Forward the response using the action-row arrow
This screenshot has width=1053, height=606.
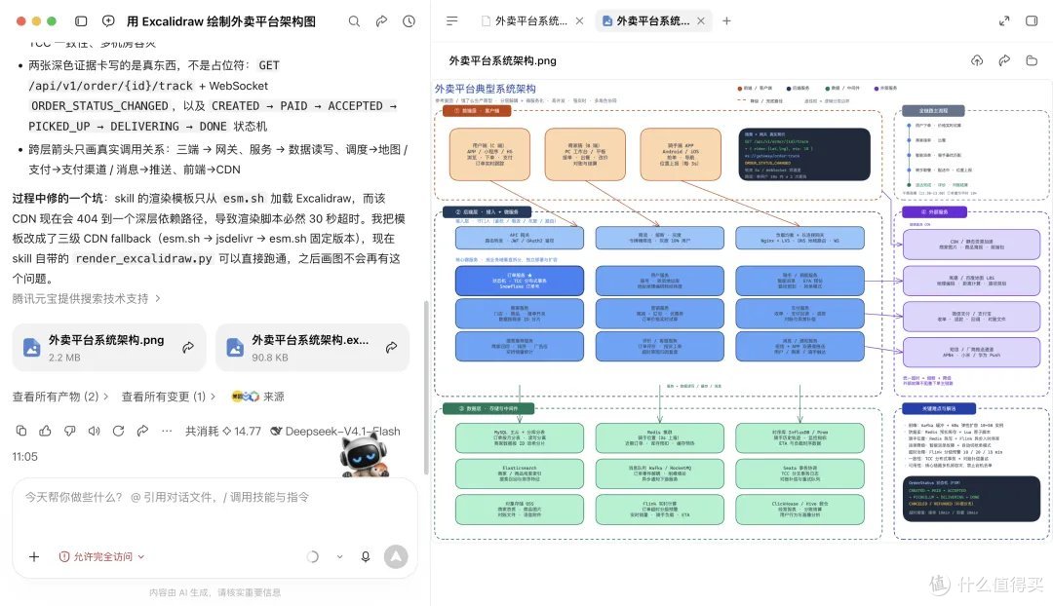pos(142,431)
